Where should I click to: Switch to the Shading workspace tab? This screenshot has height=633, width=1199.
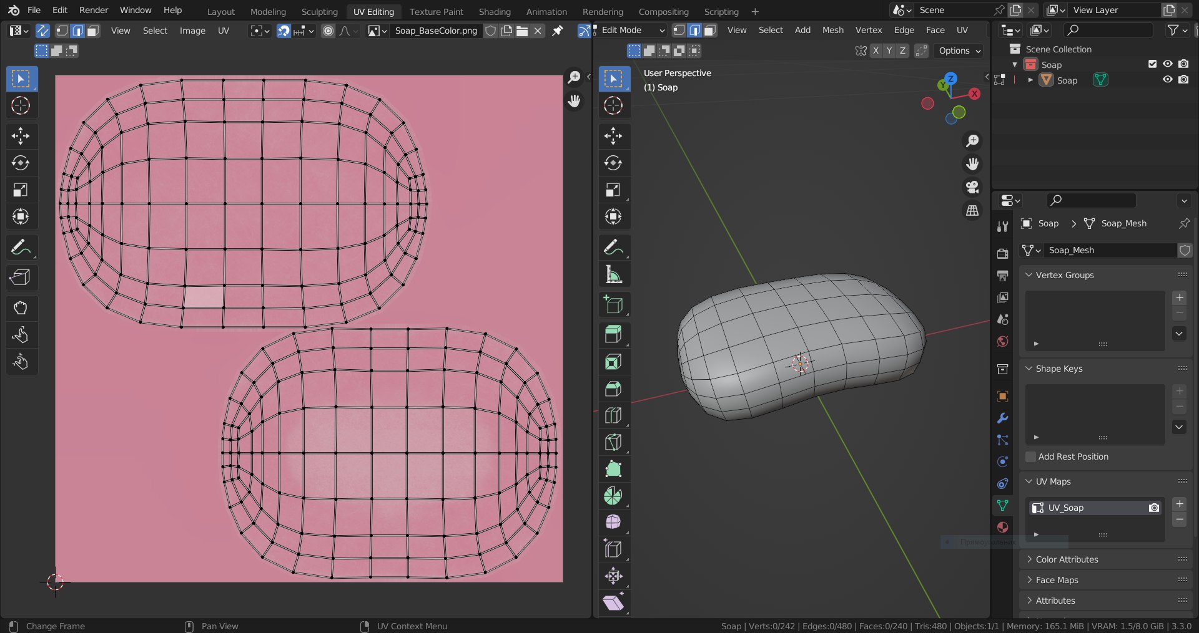(x=495, y=11)
